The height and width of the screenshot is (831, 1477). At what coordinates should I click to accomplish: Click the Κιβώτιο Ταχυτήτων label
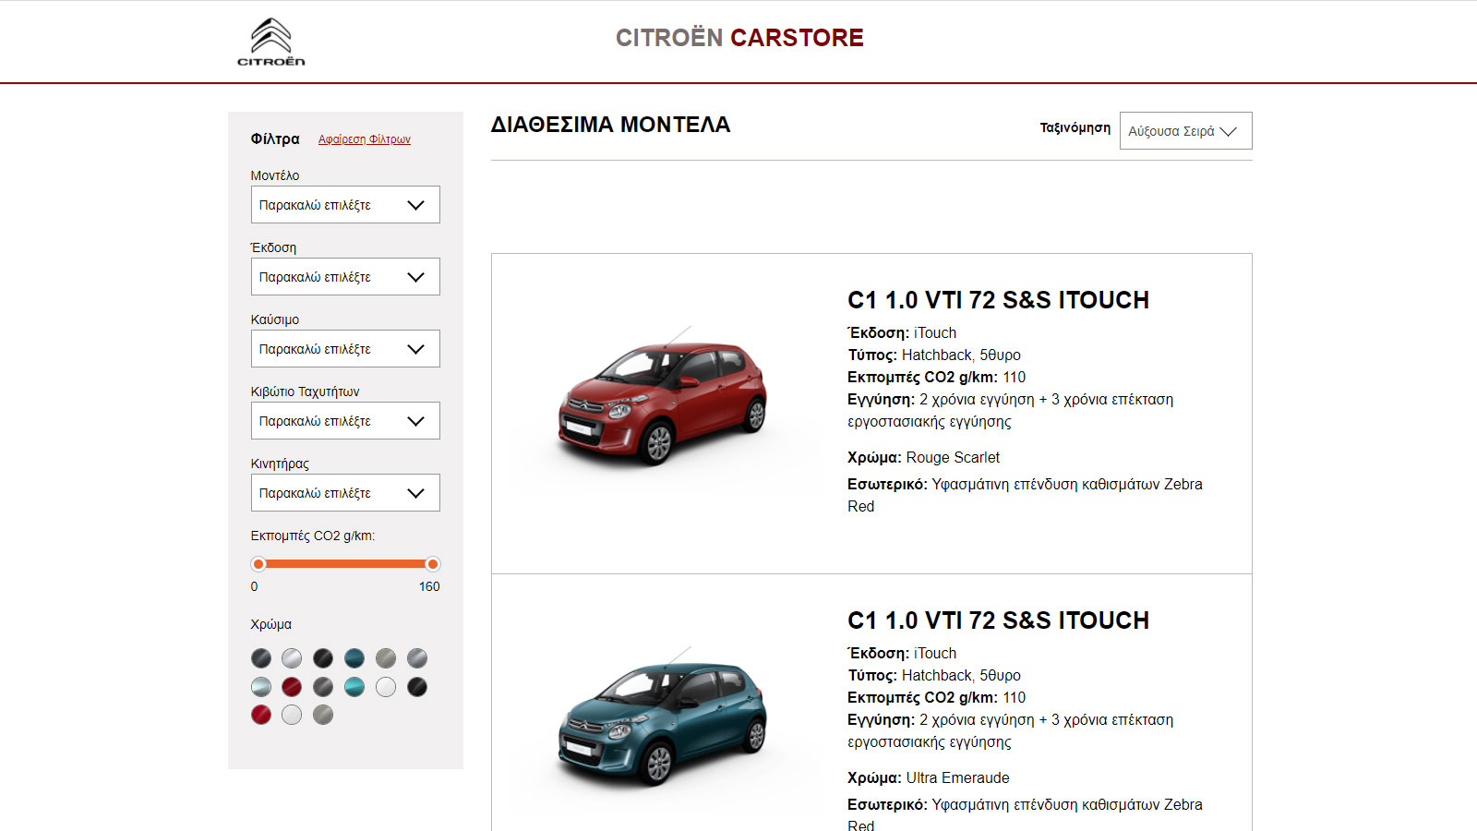coord(306,391)
